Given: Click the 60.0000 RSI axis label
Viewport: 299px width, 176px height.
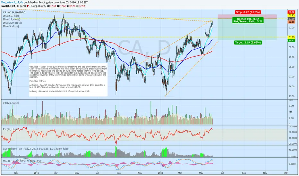Looking at the screenshot, I should [293, 132].
